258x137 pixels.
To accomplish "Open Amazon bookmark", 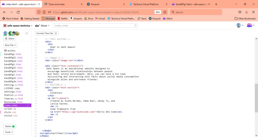I will point(76,18).
